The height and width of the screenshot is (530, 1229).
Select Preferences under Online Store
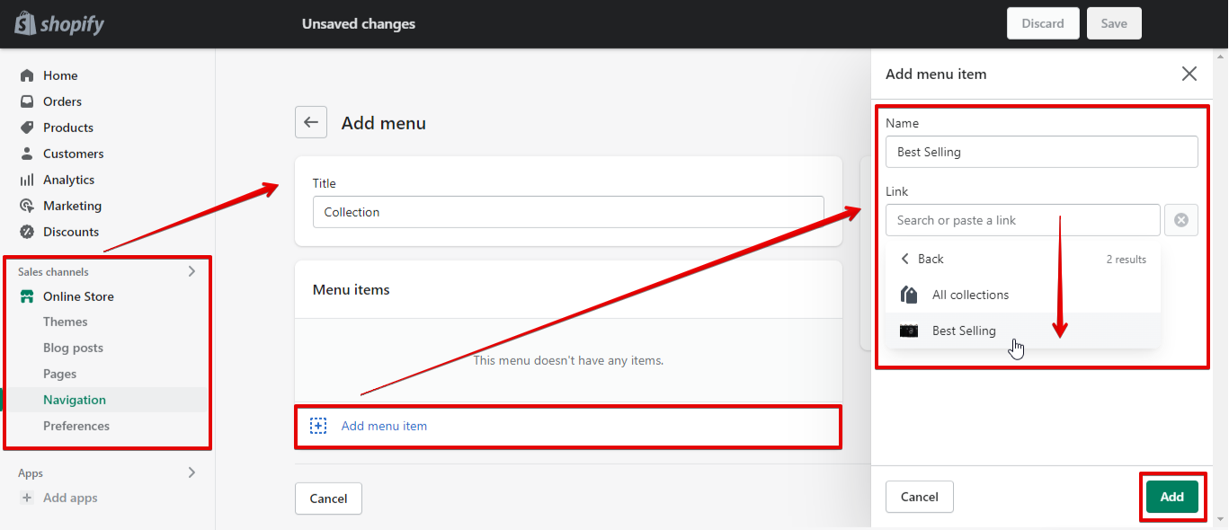[x=76, y=426]
